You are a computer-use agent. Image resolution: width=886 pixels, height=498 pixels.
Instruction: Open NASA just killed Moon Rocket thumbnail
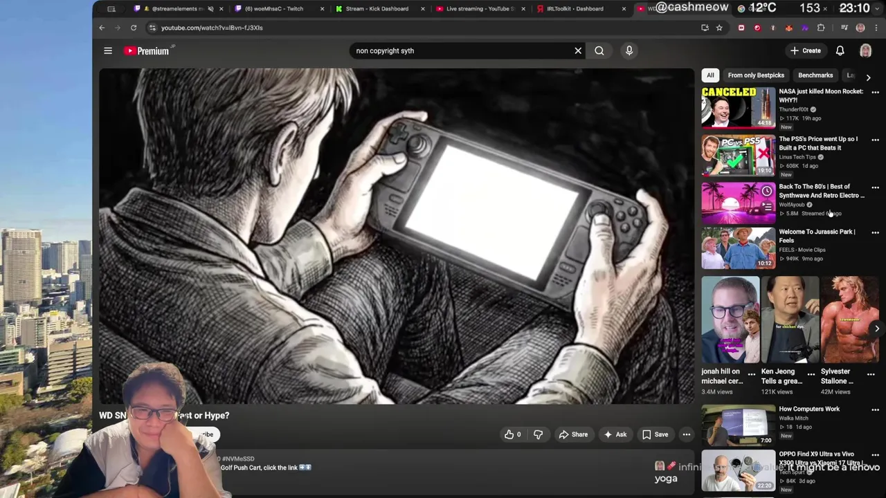pos(739,108)
